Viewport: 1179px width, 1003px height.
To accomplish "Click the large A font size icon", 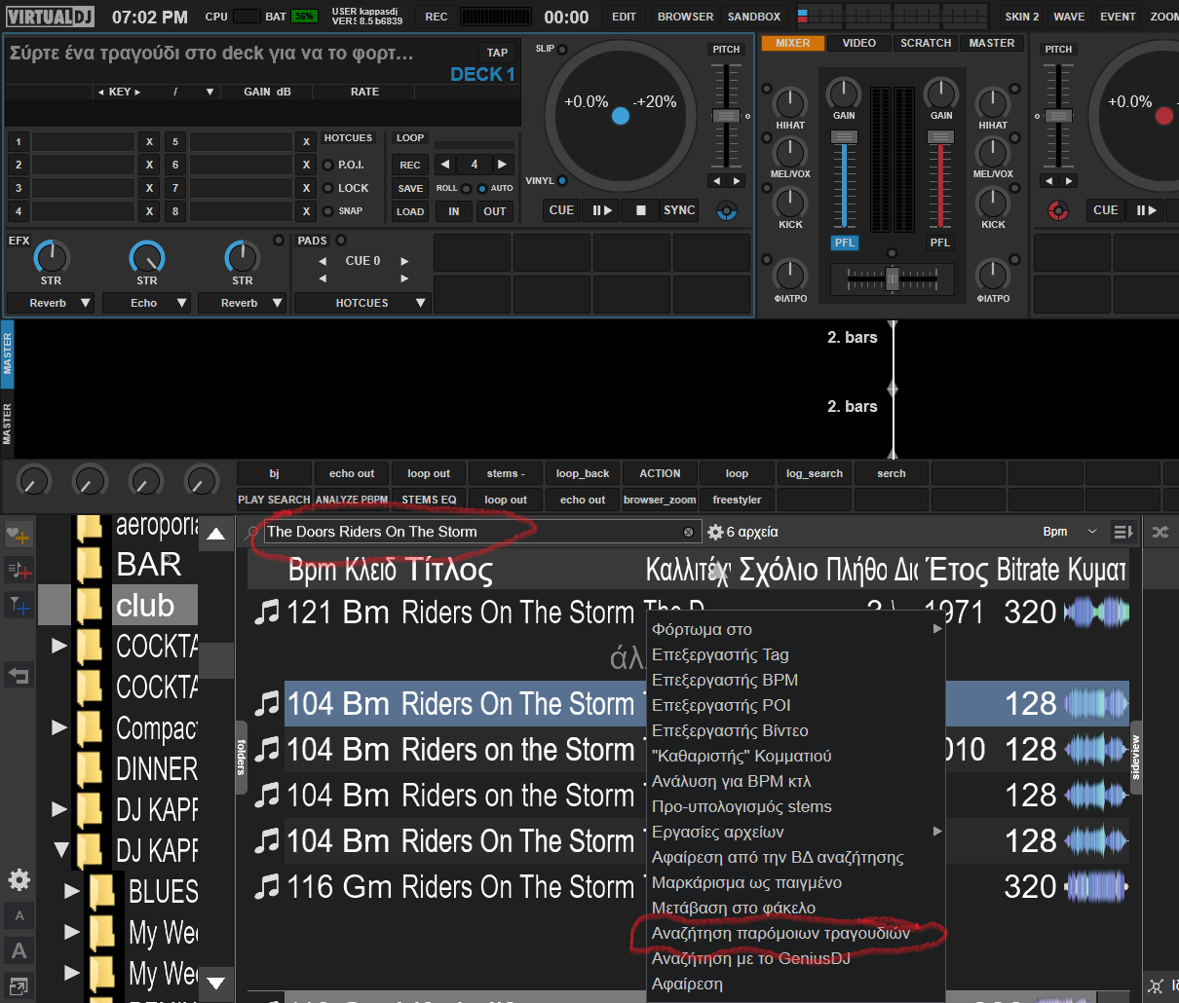I will coord(19,950).
